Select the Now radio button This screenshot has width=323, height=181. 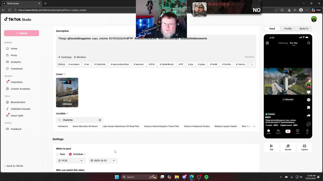pyautogui.click(x=57, y=154)
